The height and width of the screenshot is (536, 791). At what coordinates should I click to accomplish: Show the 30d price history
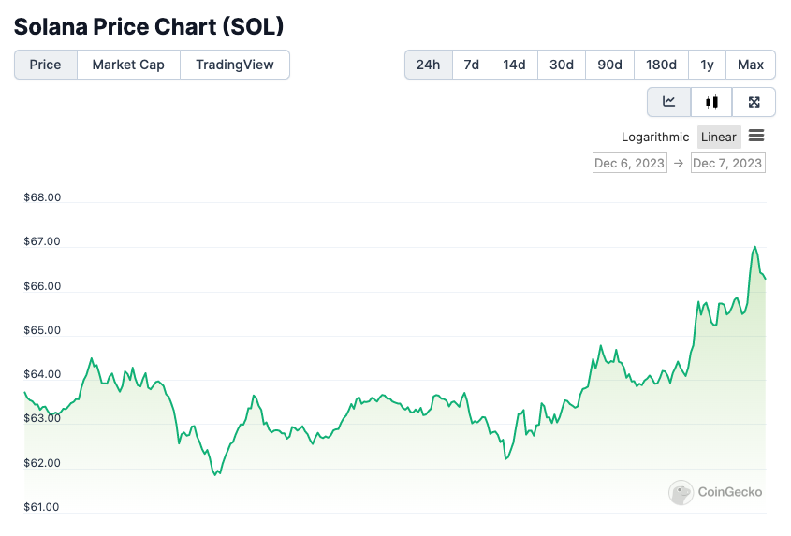[562, 65]
